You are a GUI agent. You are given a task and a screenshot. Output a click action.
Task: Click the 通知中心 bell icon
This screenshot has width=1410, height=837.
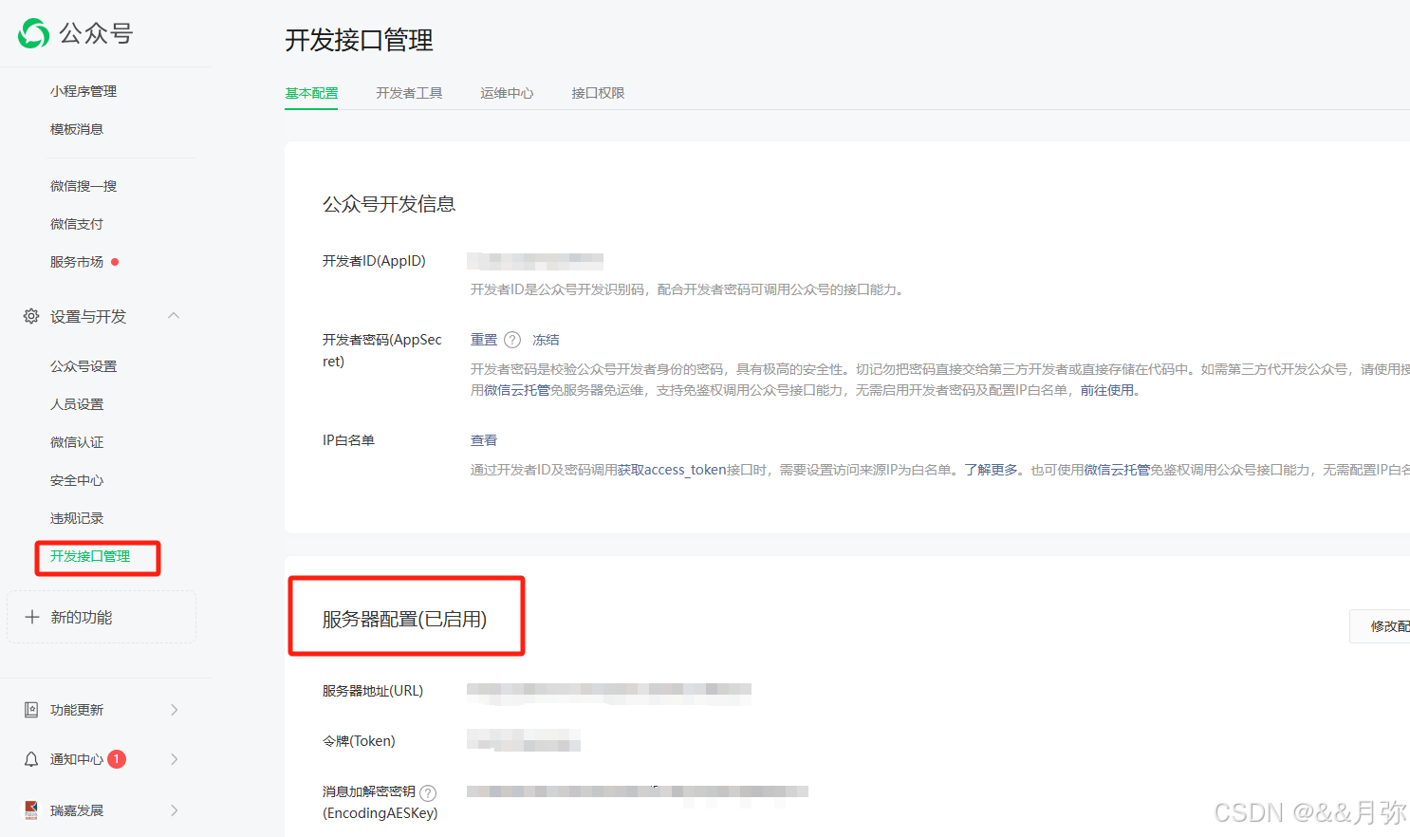[31, 759]
